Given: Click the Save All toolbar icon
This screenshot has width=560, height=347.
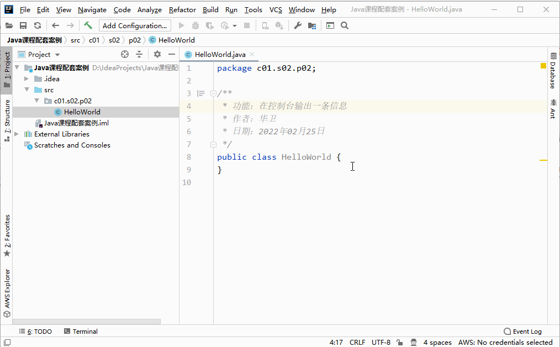Looking at the screenshot, I should pyautogui.click(x=23, y=25).
